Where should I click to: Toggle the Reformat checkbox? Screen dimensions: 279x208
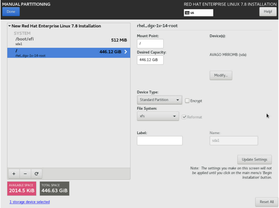tap(184, 117)
